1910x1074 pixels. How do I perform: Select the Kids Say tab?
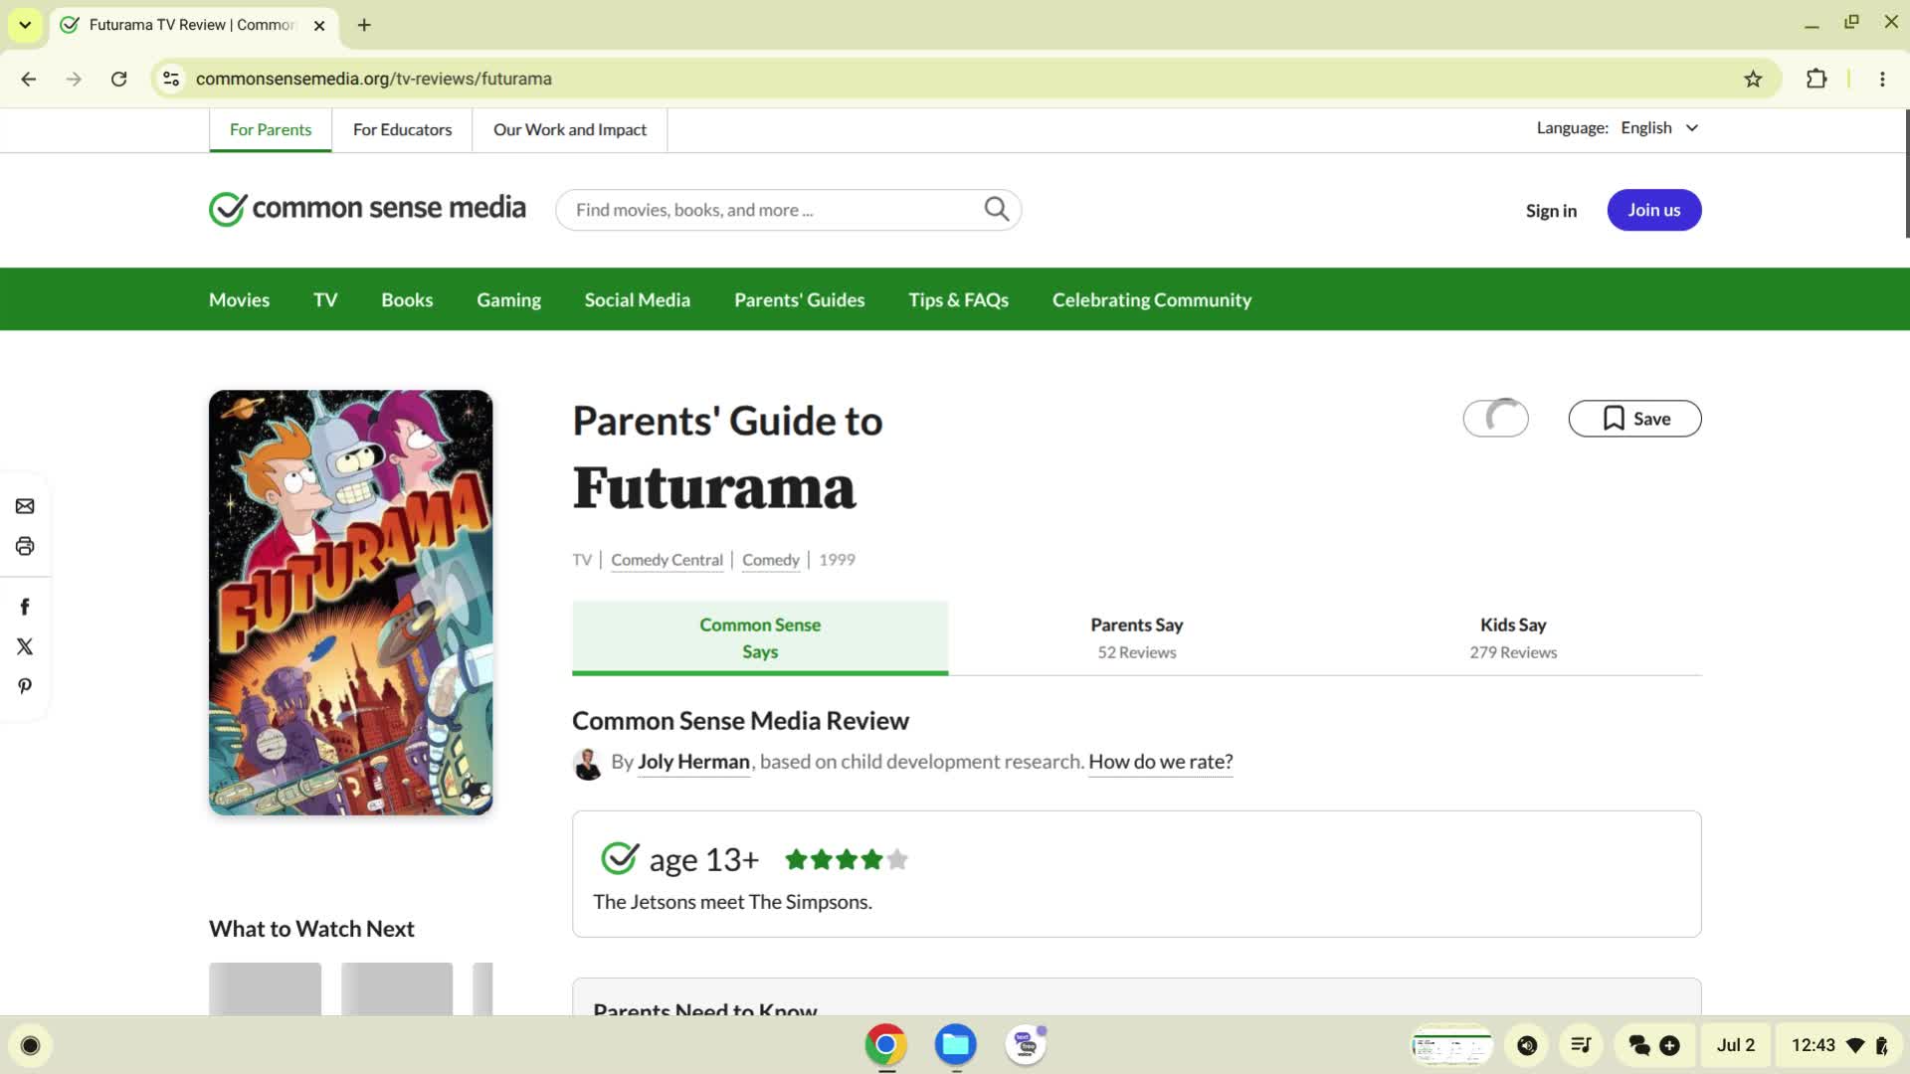click(x=1513, y=638)
